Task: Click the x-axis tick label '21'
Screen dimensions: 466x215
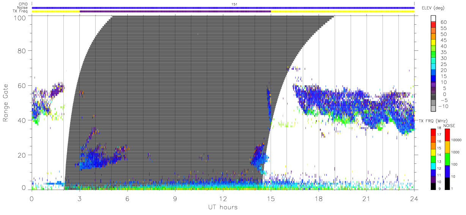Action: (x=366, y=198)
